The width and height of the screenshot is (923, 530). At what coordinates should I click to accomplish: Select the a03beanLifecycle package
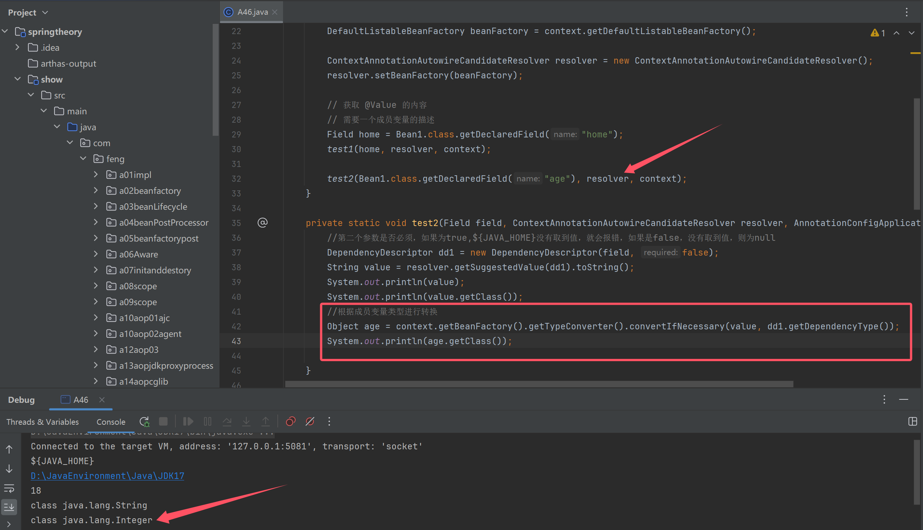[x=153, y=206]
